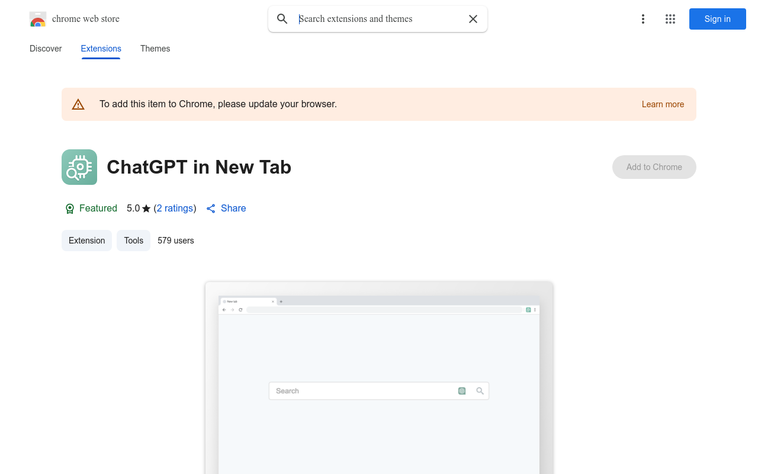This screenshot has width=758, height=474.
Task: Click the chrome web store title text
Action: point(86,19)
